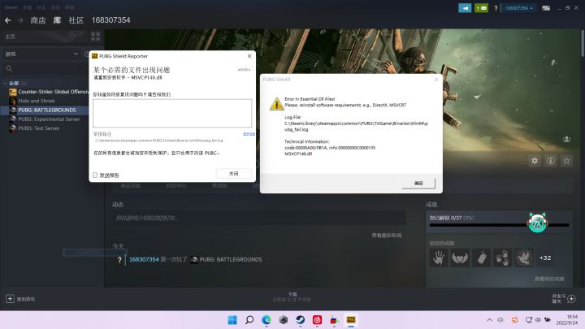Collapse the 全部 games category
Screen dimensions: 585x329
6,83
